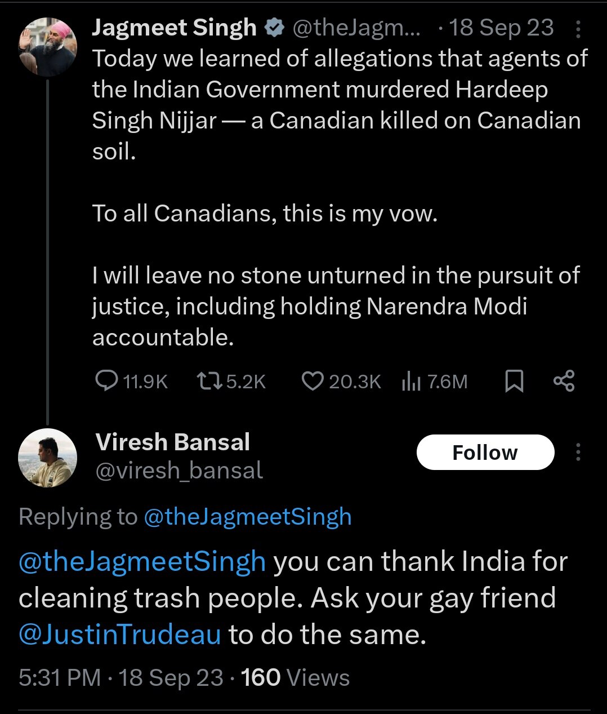
Task: Click the @theJagmeetSingh mention in reply text
Action: (142, 562)
